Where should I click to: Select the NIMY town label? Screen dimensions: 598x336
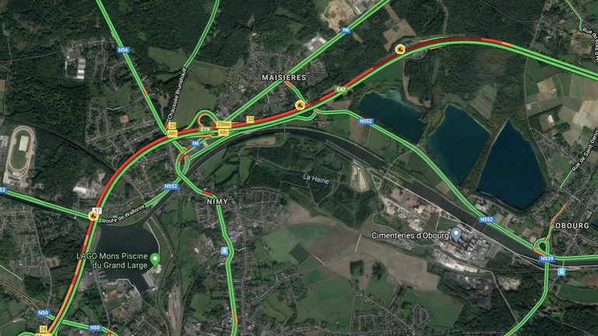[x=217, y=202]
